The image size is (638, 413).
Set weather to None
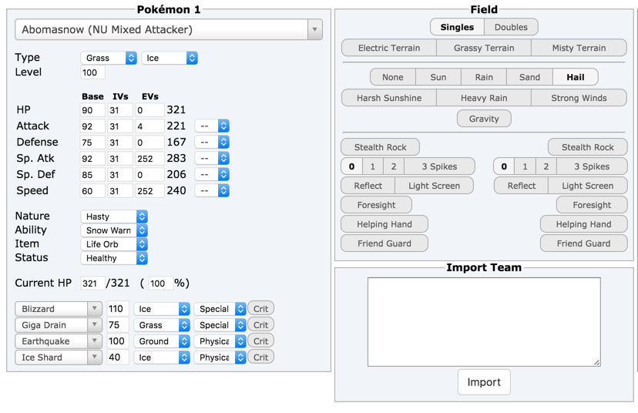pyautogui.click(x=393, y=77)
